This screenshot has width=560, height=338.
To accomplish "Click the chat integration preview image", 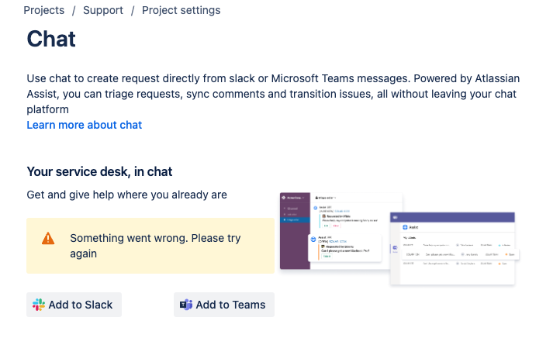I will (399, 239).
